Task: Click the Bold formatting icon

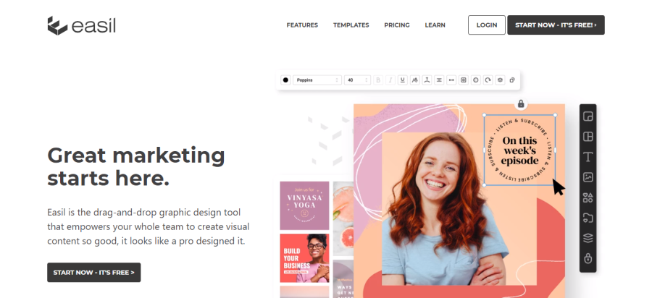Action: (x=378, y=80)
